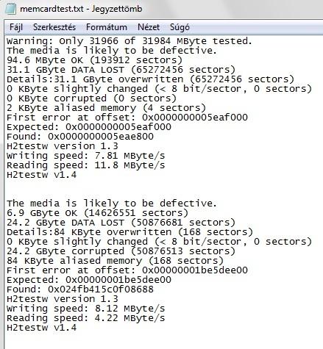The image size is (323, 349).
Task: Place cursor on 84 KByte aliased memory line
Action: [x=115, y=261]
